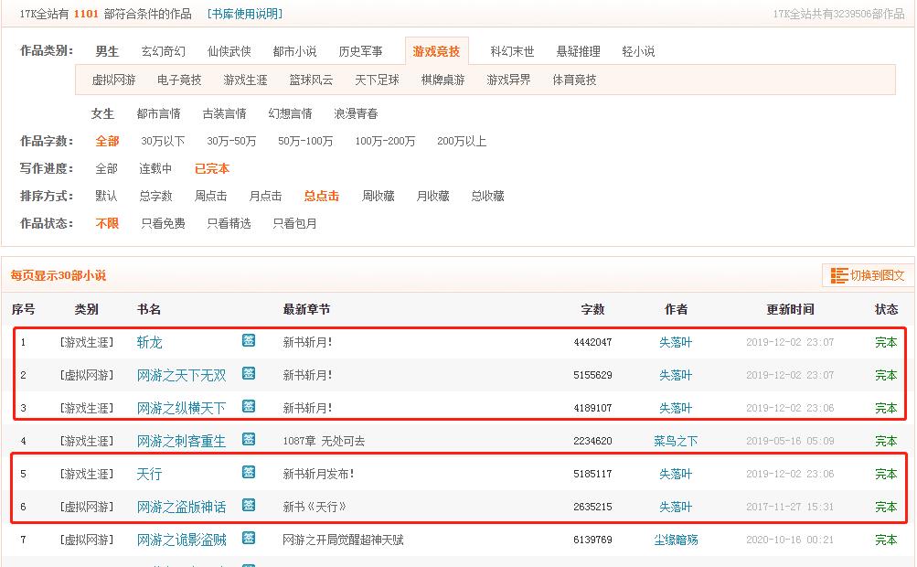Open the 科幻末世 category tab

click(512, 52)
